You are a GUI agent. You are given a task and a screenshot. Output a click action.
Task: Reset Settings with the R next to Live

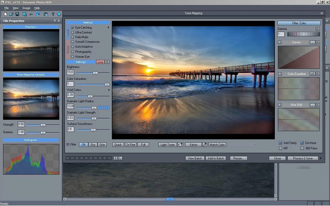107,62
